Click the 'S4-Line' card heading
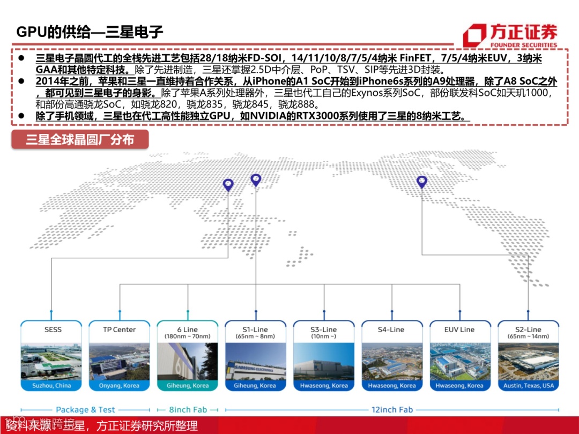 pos(391,330)
